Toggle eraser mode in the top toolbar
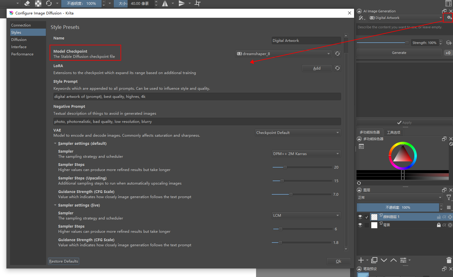Screen dimensions: 453x277 (27, 3)
